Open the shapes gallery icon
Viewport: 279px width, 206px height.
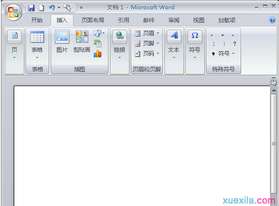click(x=99, y=33)
